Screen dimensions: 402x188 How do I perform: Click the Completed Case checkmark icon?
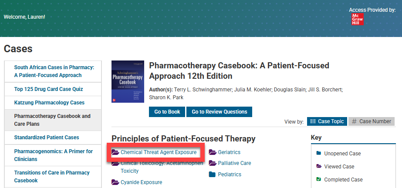pos(319,179)
